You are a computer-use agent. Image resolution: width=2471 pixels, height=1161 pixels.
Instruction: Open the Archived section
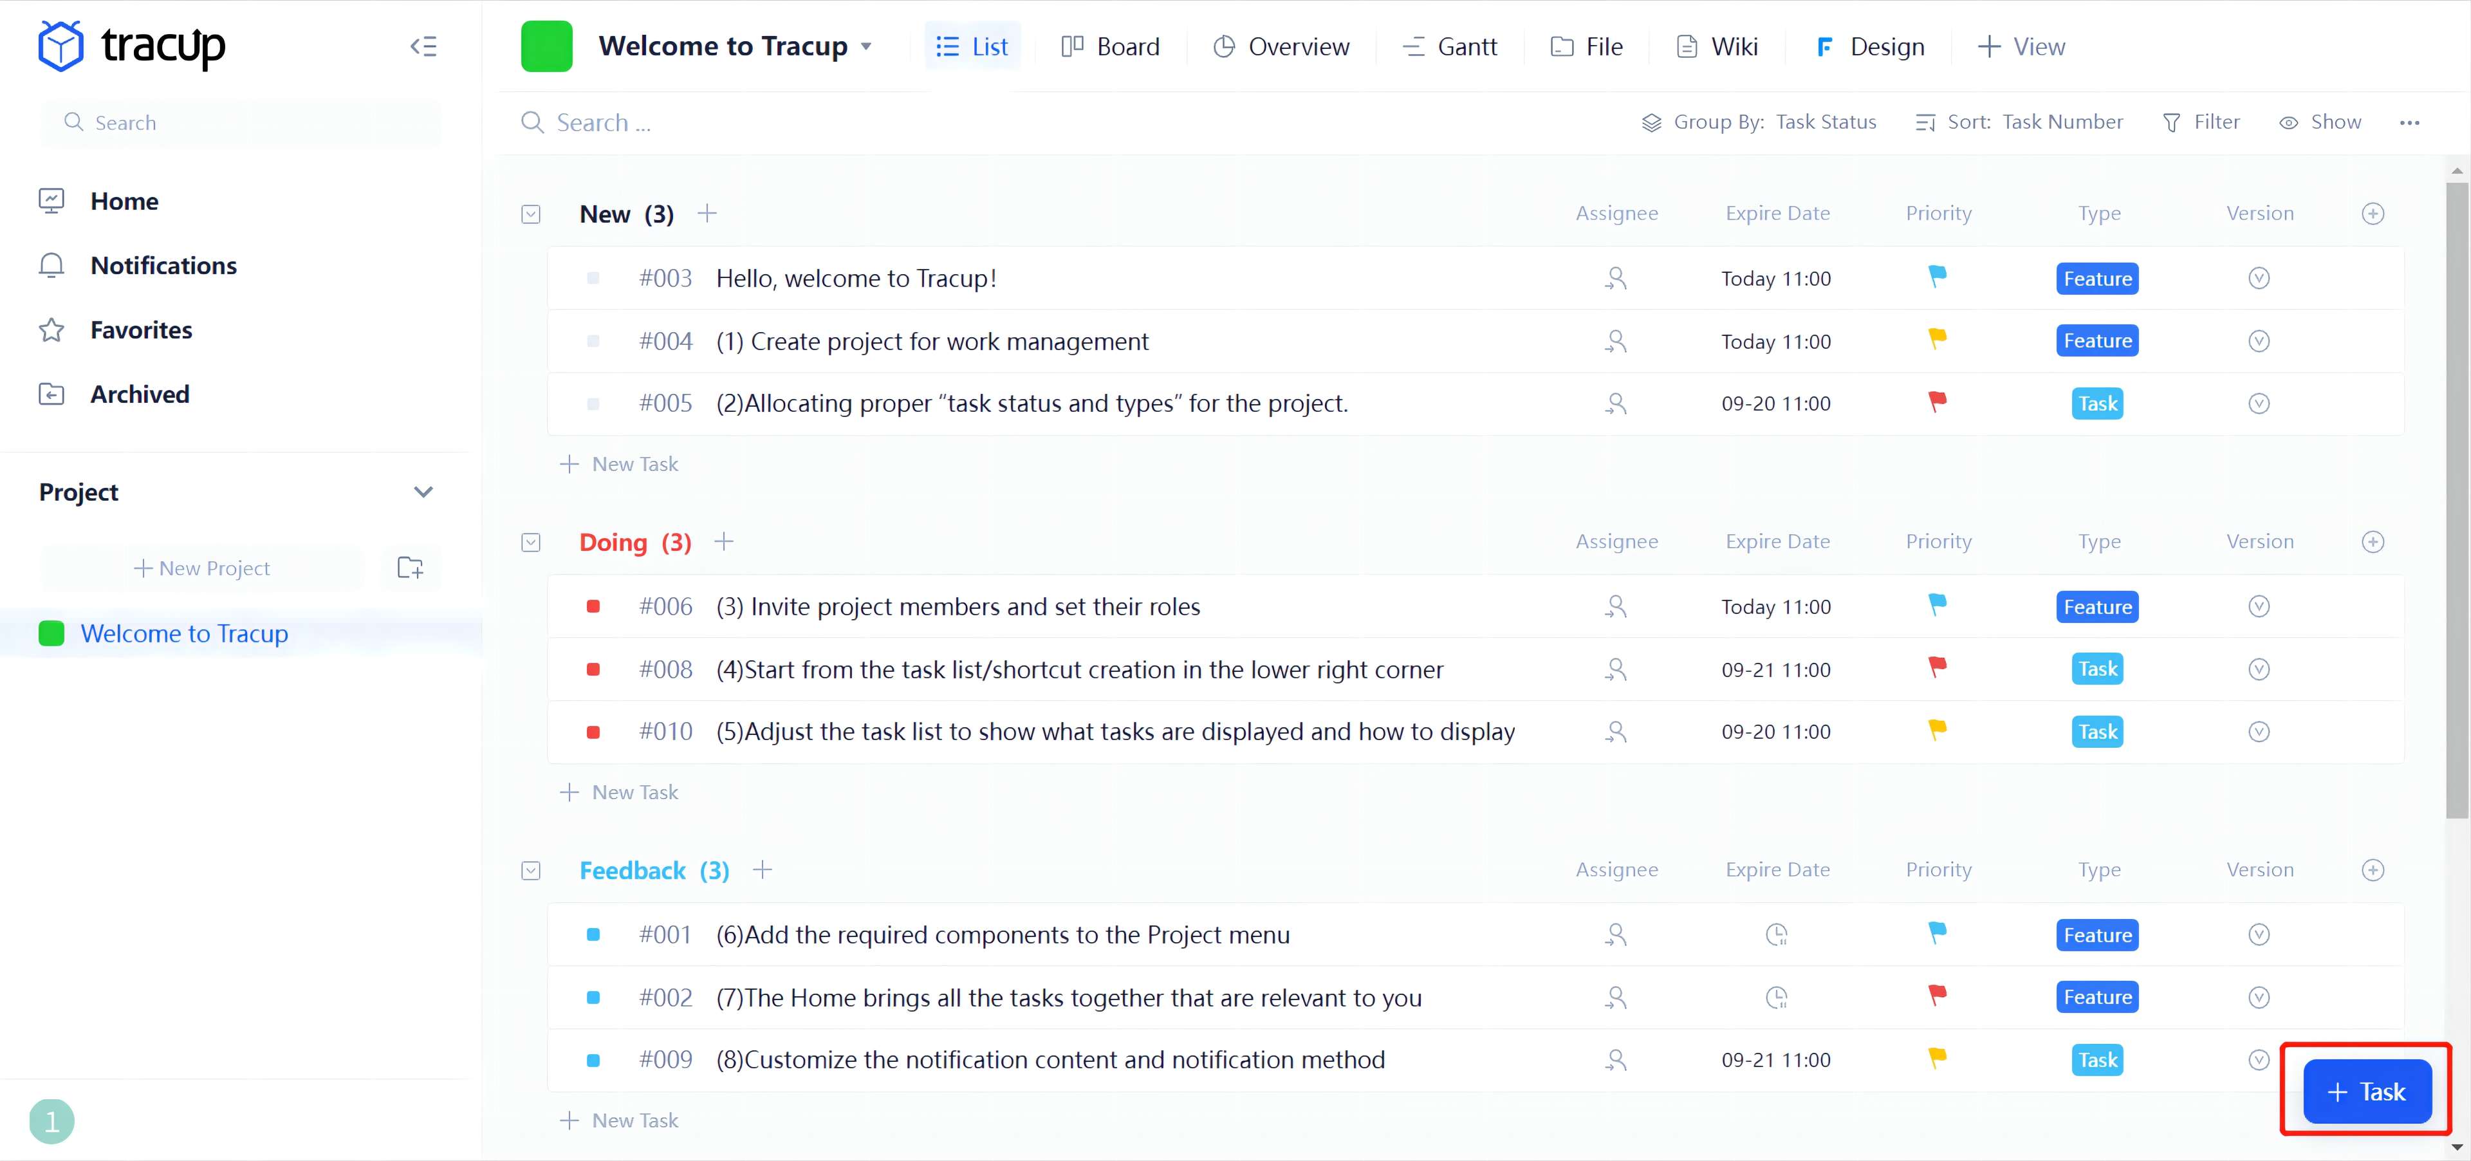coord(140,393)
